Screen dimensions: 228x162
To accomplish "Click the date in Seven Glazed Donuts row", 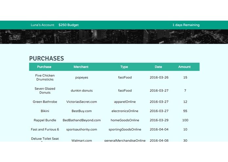I will coord(159,91).
